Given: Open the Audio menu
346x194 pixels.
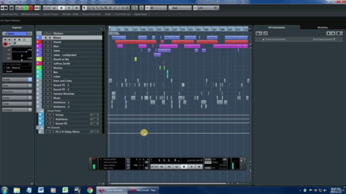Looking at the screenshot, I should pos(34,2).
